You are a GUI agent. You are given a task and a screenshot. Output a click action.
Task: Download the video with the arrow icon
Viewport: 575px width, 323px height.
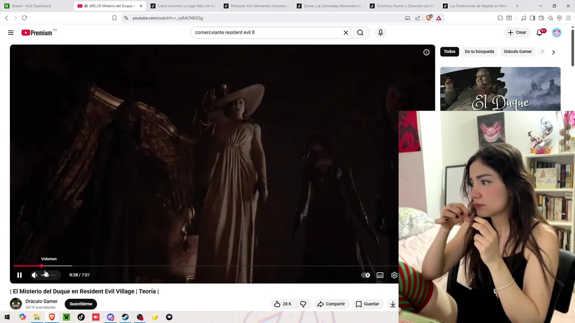pos(393,304)
